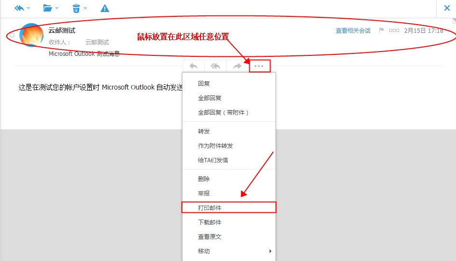Click the reply-all icon in top toolbar
This screenshot has height=261, width=456.
coord(19,8)
